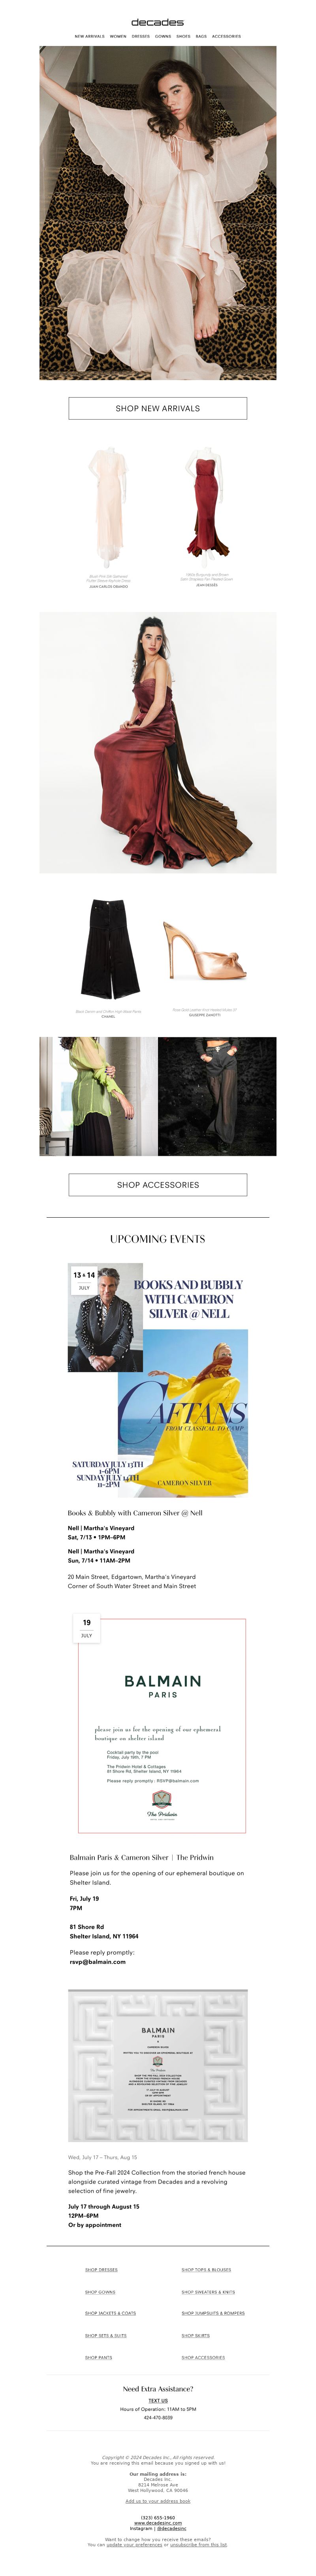Viewport: 316px width, 2576px height.
Task: View the blush pink silk dress product
Action: (108, 508)
